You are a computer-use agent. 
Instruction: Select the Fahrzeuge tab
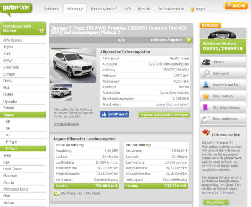click(75, 9)
